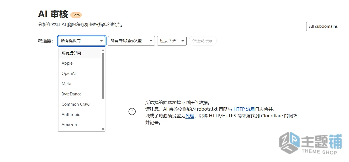Pick Common Crawl from the provider list

(x=80, y=104)
